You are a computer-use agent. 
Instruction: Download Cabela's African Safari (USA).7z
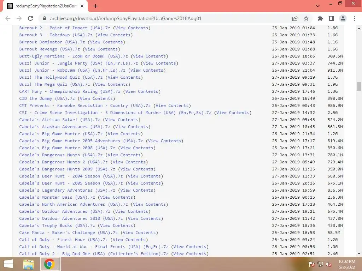click(x=59, y=120)
